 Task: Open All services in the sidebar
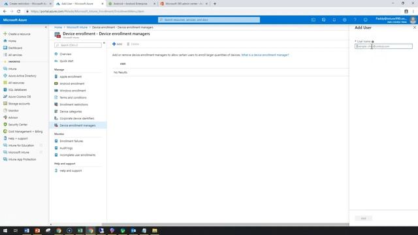click(x=15, y=55)
